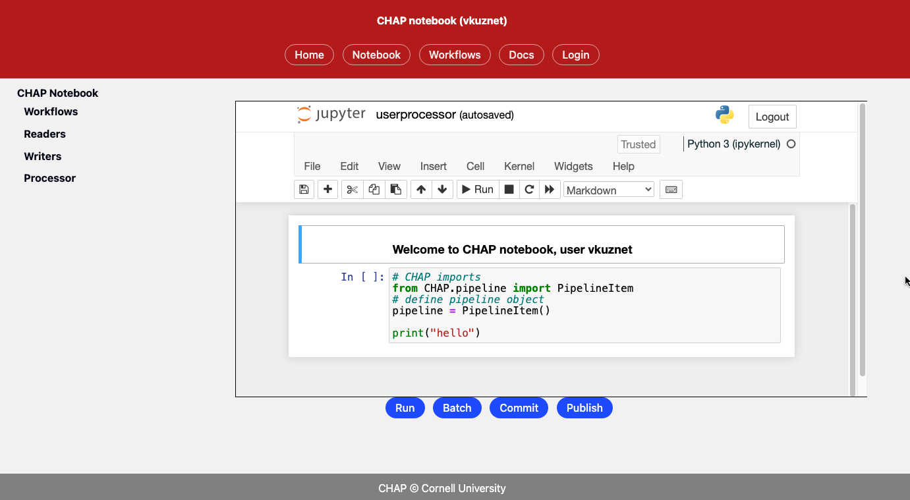Click into the code cell editor
Viewport: 910px width, 500px height.
[584, 305]
